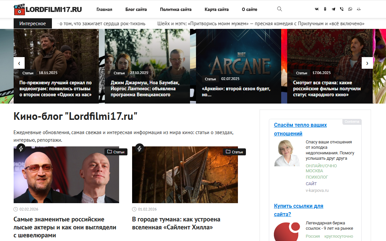Click ad tag САЙТ

311,184
